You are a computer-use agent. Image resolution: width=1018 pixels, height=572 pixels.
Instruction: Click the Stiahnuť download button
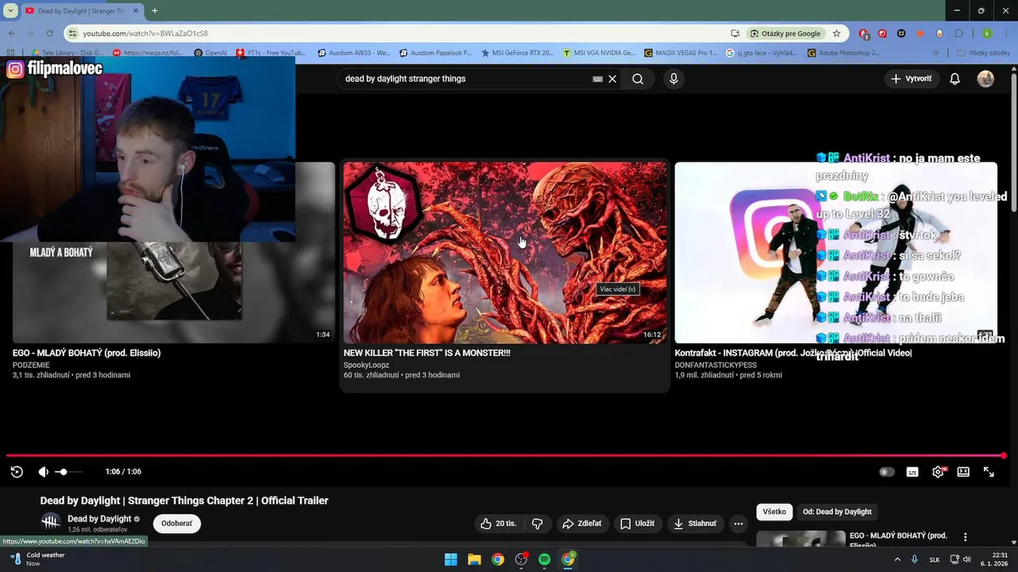click(695, 524)
